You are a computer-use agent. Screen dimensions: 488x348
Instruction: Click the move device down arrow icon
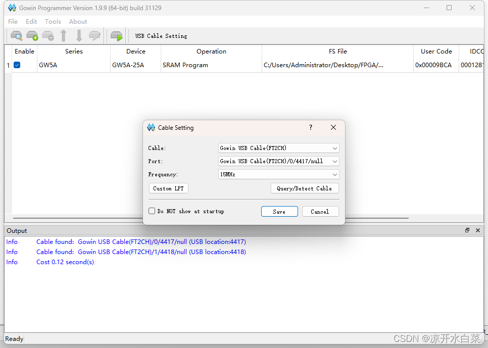pyautogui.click(x=79, y=36)
